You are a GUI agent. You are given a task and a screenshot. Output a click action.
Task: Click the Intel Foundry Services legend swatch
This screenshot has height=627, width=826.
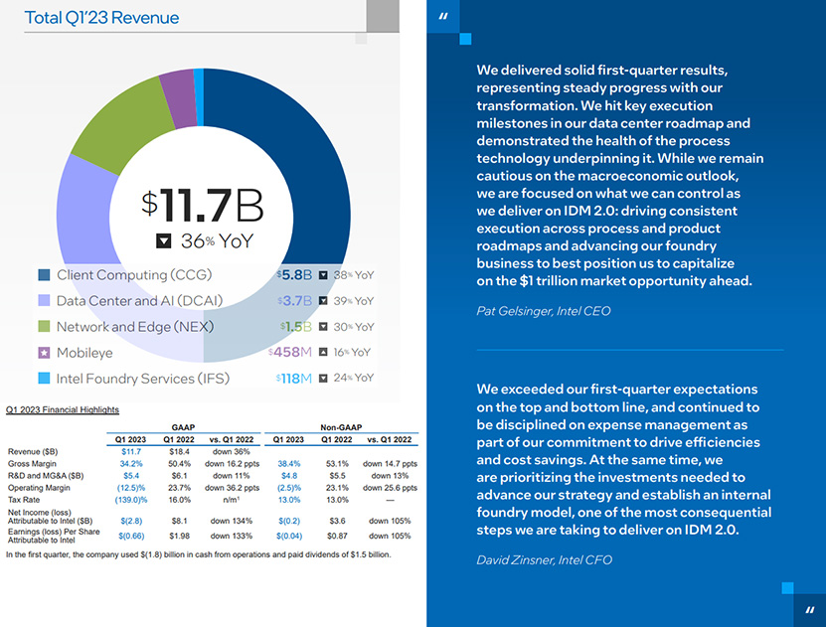pyautogui.click(x=45, y=378)
